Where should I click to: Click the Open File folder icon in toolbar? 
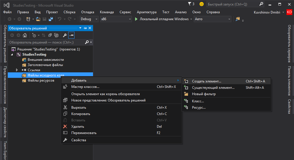[x=38, y=19]
